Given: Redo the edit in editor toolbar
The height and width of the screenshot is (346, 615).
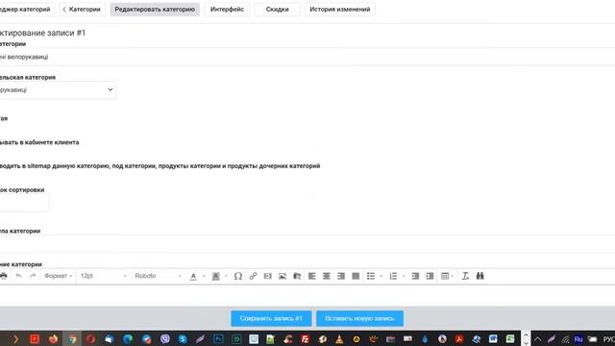Looking at the screenshot, I should (33, 276).
